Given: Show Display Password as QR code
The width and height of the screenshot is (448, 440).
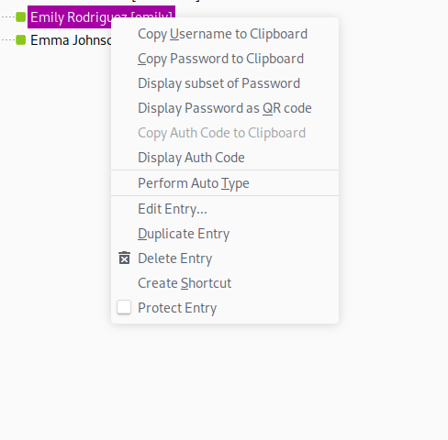Looking at the screenshot, I should point(225,108).
